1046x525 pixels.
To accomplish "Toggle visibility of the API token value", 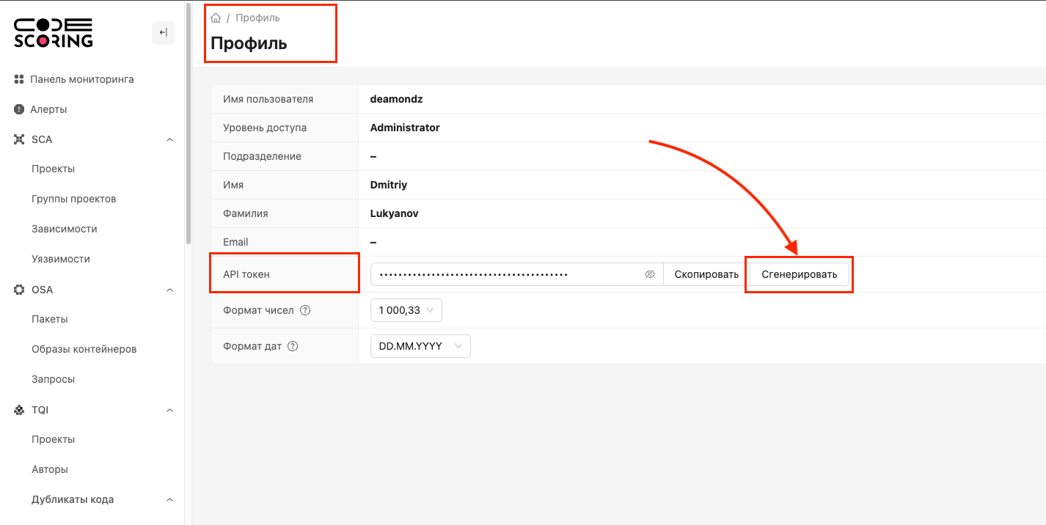I will (x=649, y=273).
